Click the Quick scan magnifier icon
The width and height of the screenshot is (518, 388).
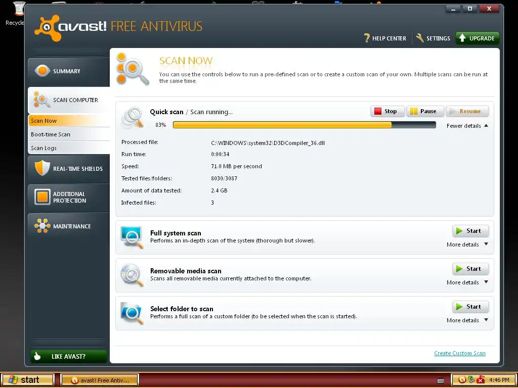133,117
